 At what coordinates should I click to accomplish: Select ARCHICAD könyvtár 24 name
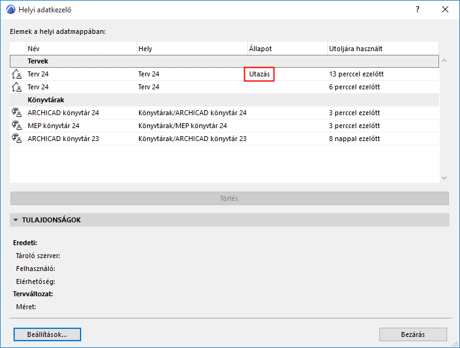(x=63, y=113)
